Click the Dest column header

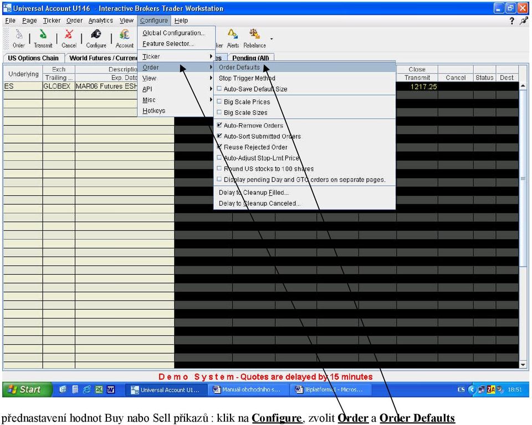pyautogui.click(x=507, y=78)
